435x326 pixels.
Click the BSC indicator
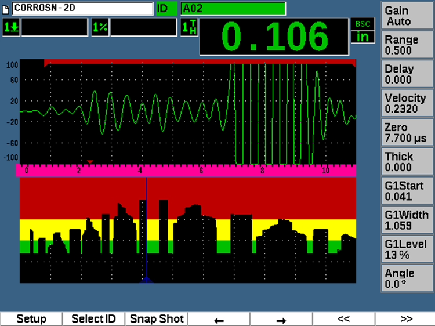point(363,24)
